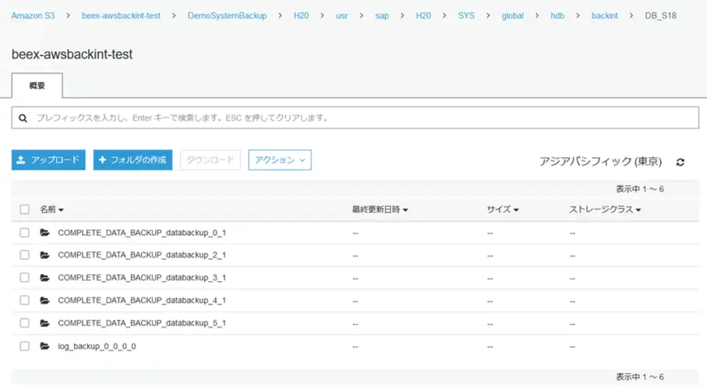Open the backint breadcrumb link
Viewport: 707px width, 386px height.
pos(605,16)
